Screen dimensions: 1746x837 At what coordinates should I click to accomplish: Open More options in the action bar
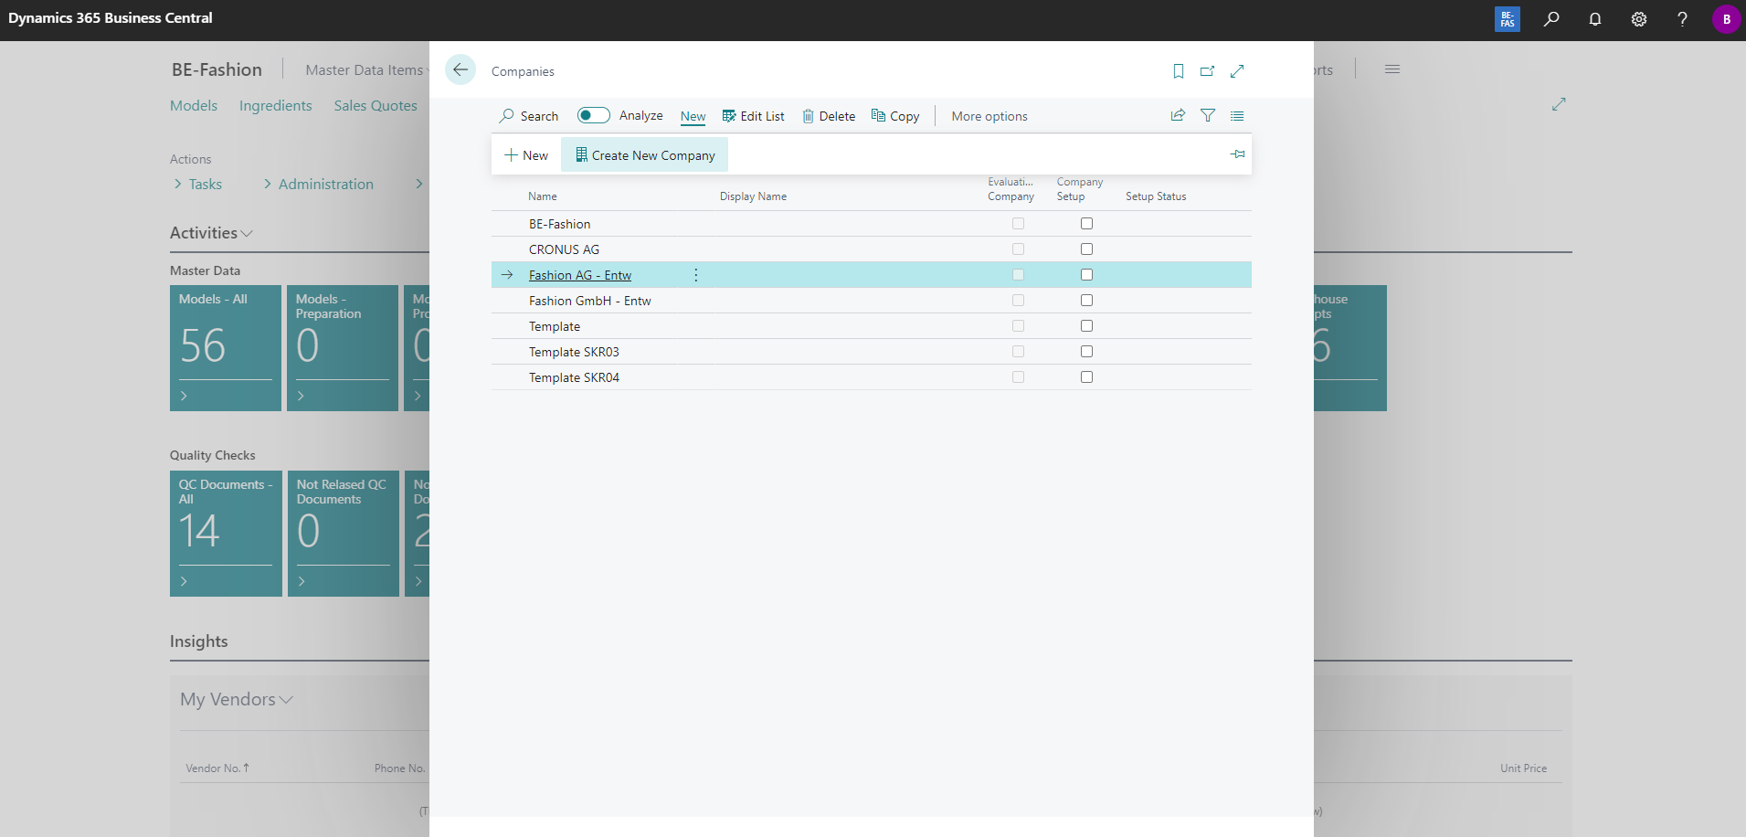pyautogui.click(x=989, y=116)
